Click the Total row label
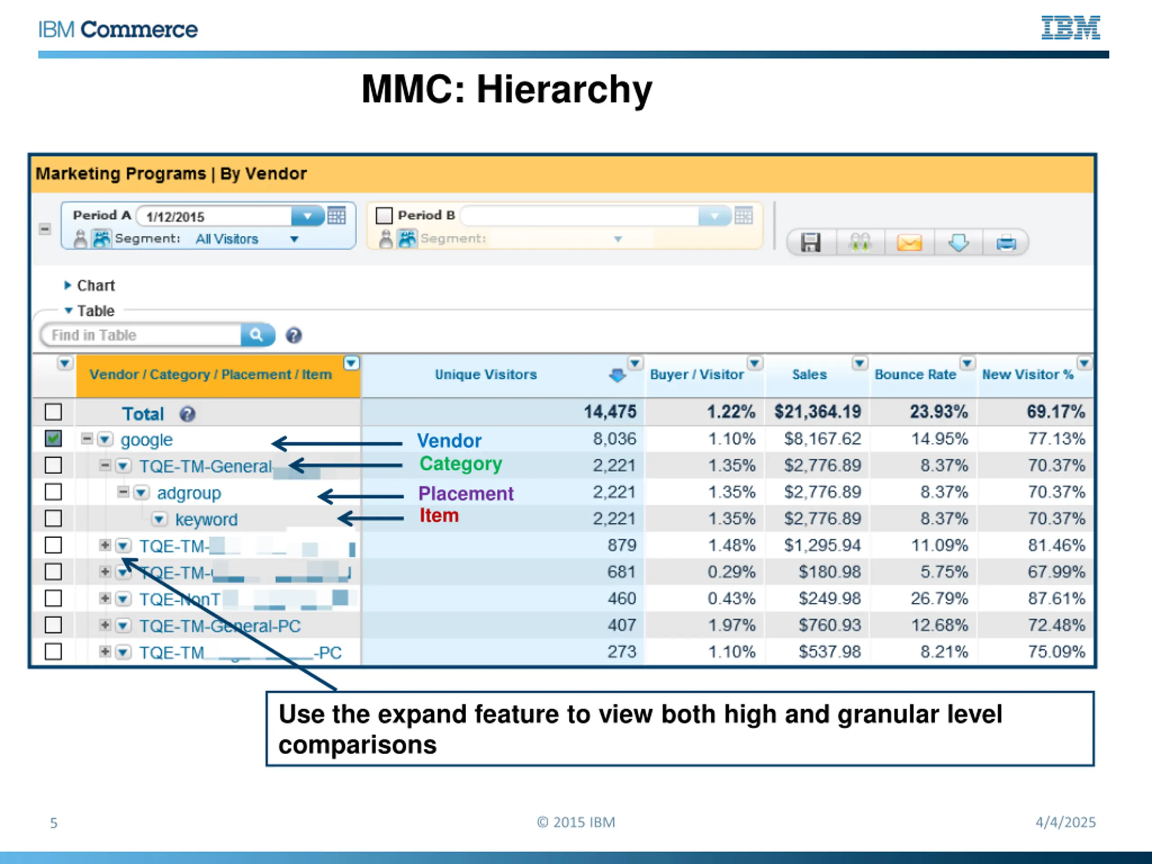The width and height of the screenshot is (1152, 864). [143, 414]
